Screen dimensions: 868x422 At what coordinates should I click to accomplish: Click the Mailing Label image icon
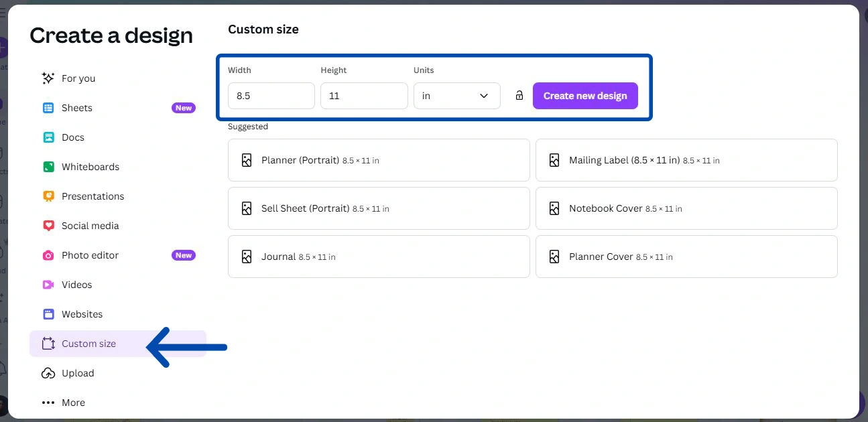pos(554,160)
